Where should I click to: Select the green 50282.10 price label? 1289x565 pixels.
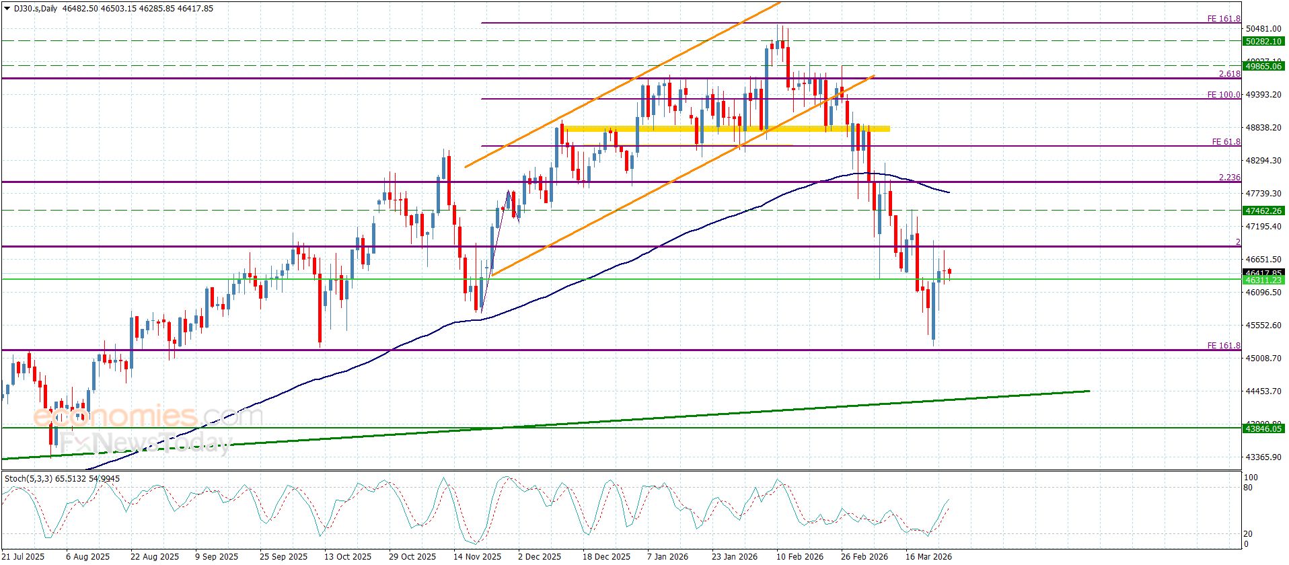[1263, 41]
